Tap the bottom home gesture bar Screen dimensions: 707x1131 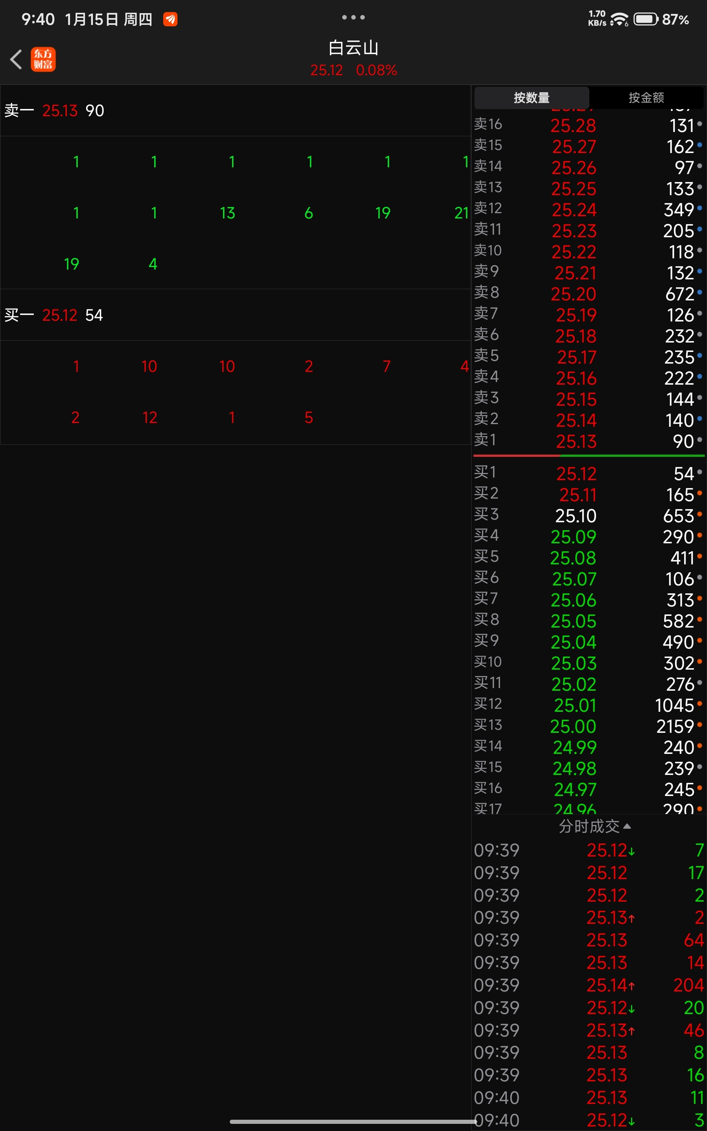pyautogui.click(x=353, y=1122)
